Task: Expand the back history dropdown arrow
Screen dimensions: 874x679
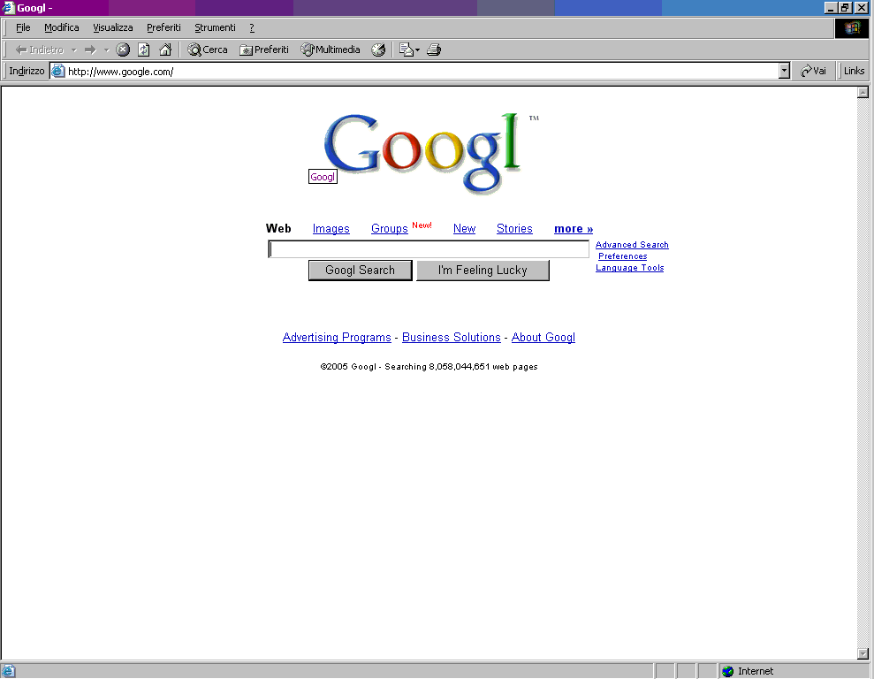Action: pyautogui.click(x=73, y=50)
